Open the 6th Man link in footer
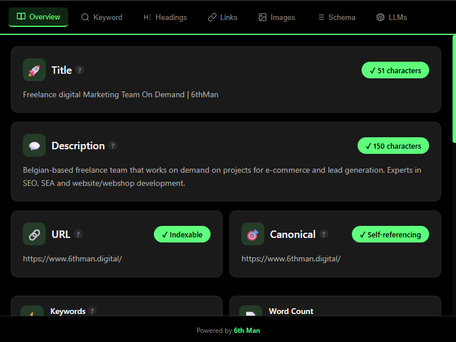This screenshot has height=342, width=456. coord(247,331)
